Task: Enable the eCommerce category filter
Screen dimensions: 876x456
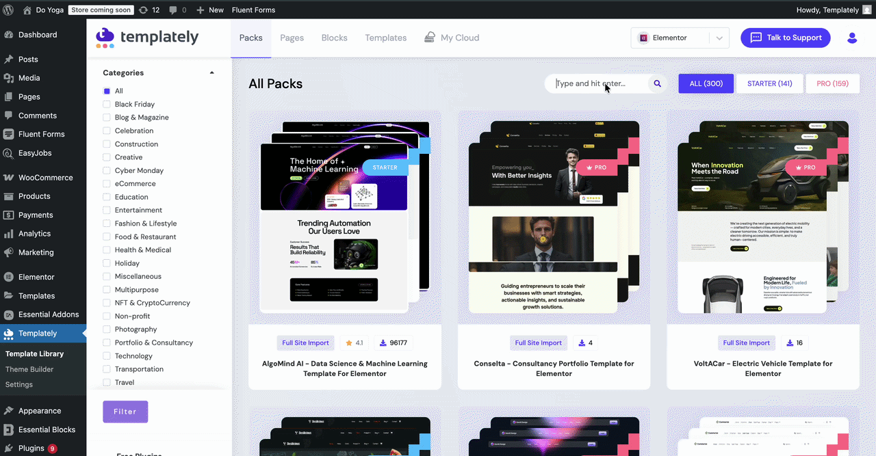Action: click(x=105, y=183)
